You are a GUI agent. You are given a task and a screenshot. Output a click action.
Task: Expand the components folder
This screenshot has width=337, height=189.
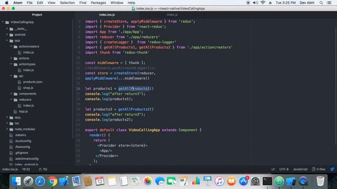tap(11, 93)
